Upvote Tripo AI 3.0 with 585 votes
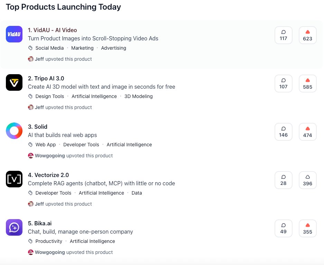324x265 pixels. click(307, 84)
